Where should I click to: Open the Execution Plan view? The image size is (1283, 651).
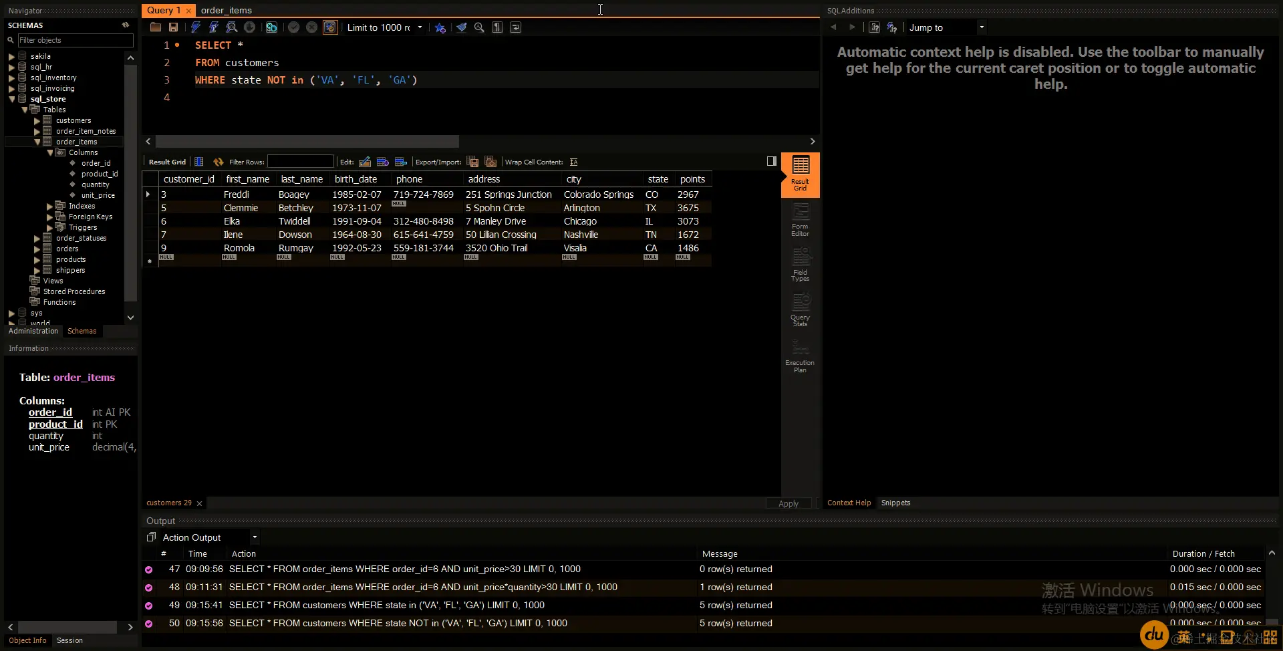(x=800, y=356)
